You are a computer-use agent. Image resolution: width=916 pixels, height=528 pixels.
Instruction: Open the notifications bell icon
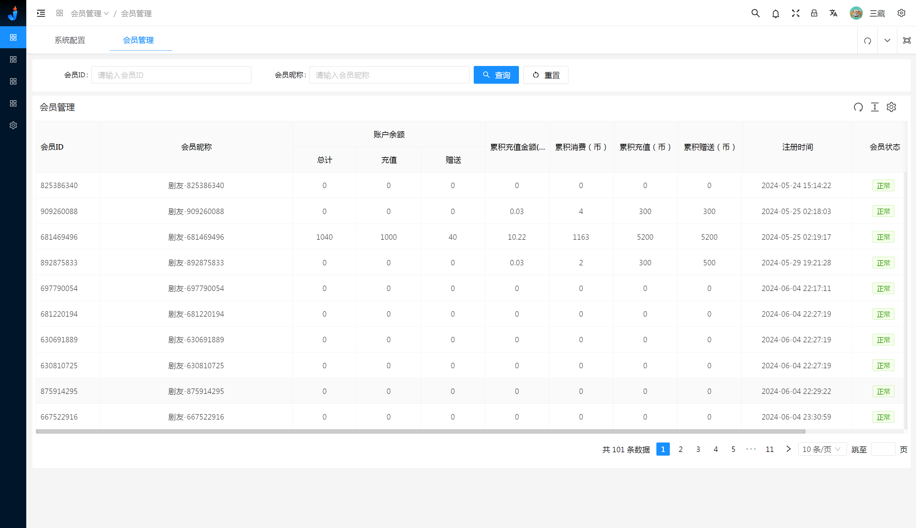click(x=776, y=14)
